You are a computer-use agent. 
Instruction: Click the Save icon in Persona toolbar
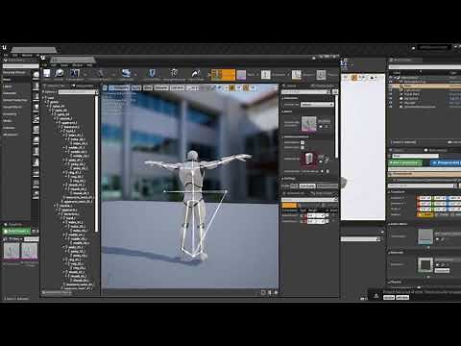[x=47, y=74]
